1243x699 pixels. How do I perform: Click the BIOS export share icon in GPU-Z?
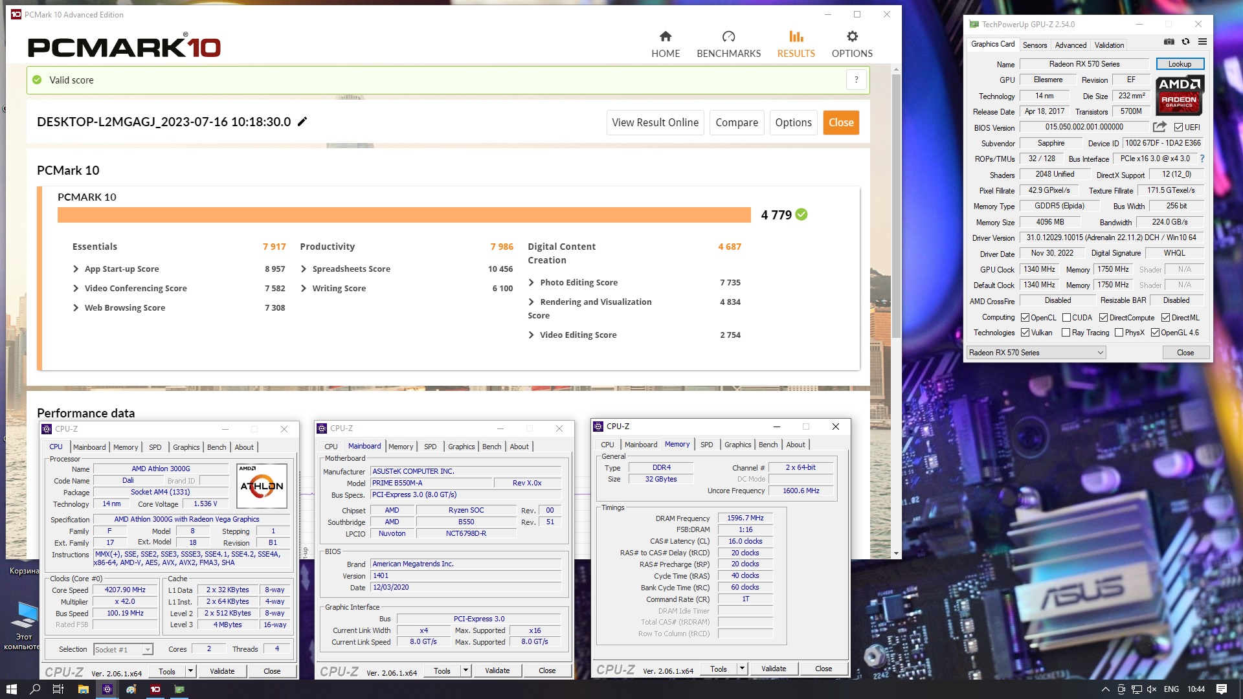[1159, 127]
